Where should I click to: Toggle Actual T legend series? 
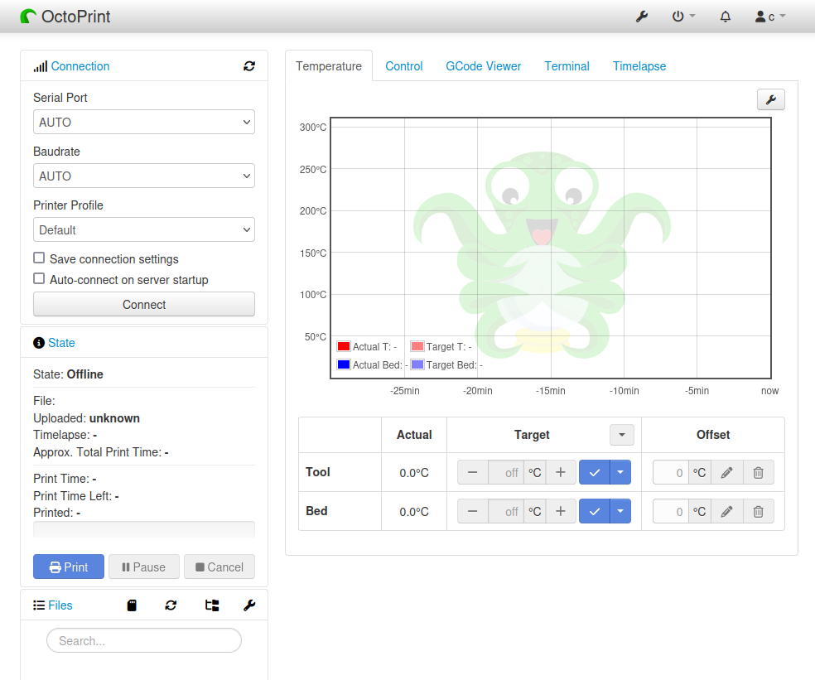[x=344, y=346]
